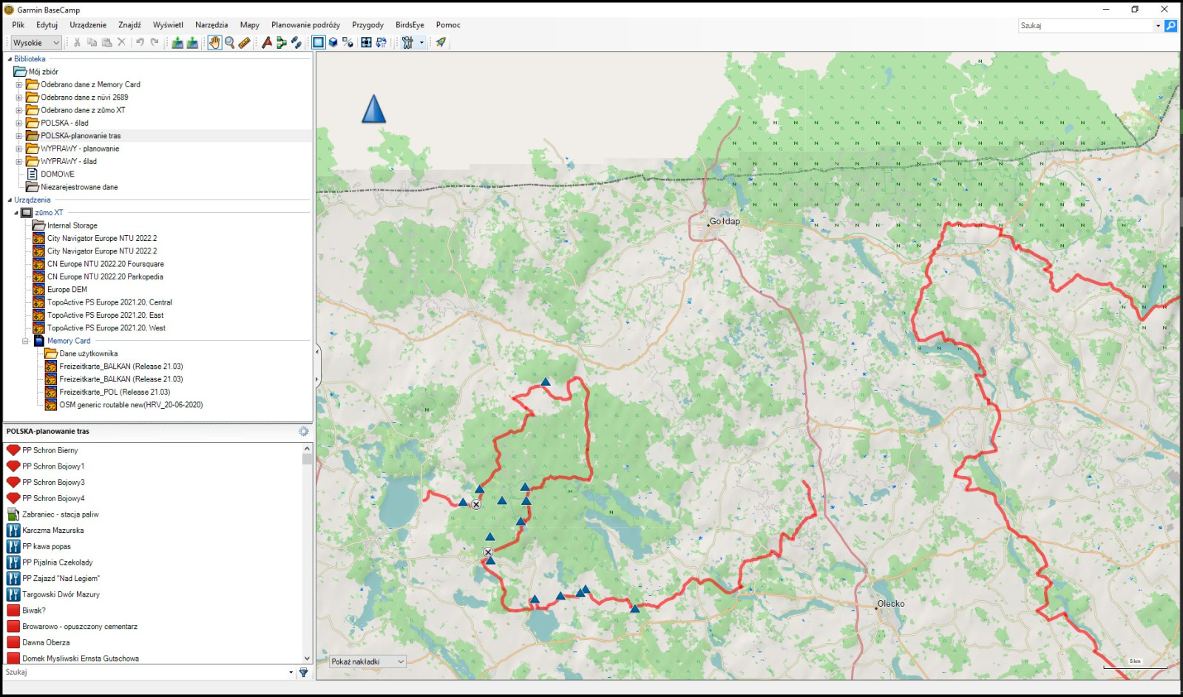The width and height of the screenshot is (1183, 697).
Task: Open the Narzędzia menu
Action: 211,25
